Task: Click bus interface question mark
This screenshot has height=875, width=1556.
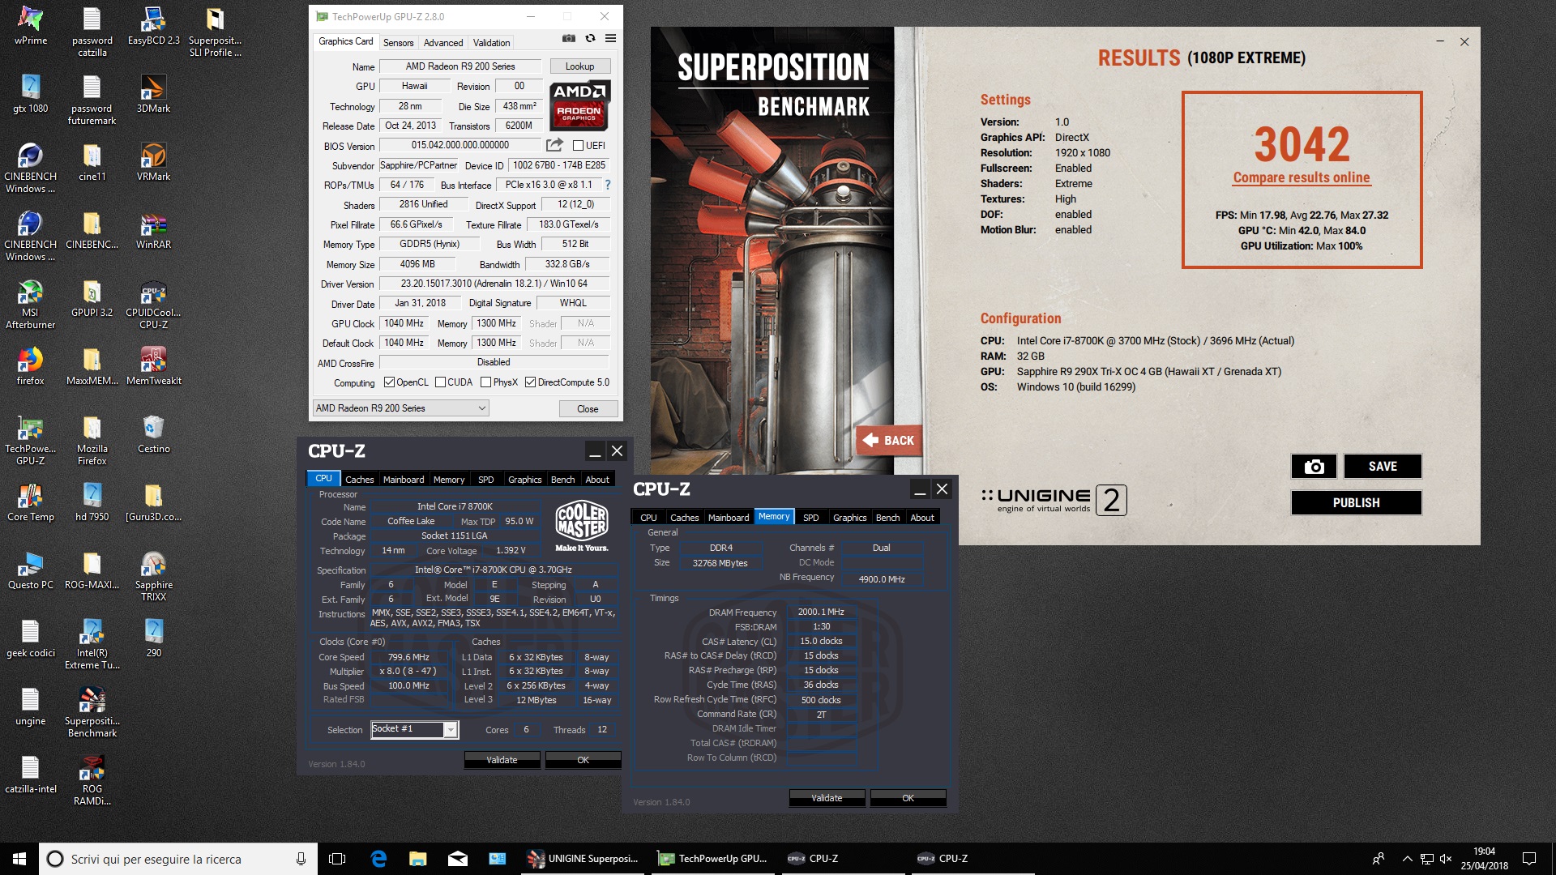Action: point(607,185)
